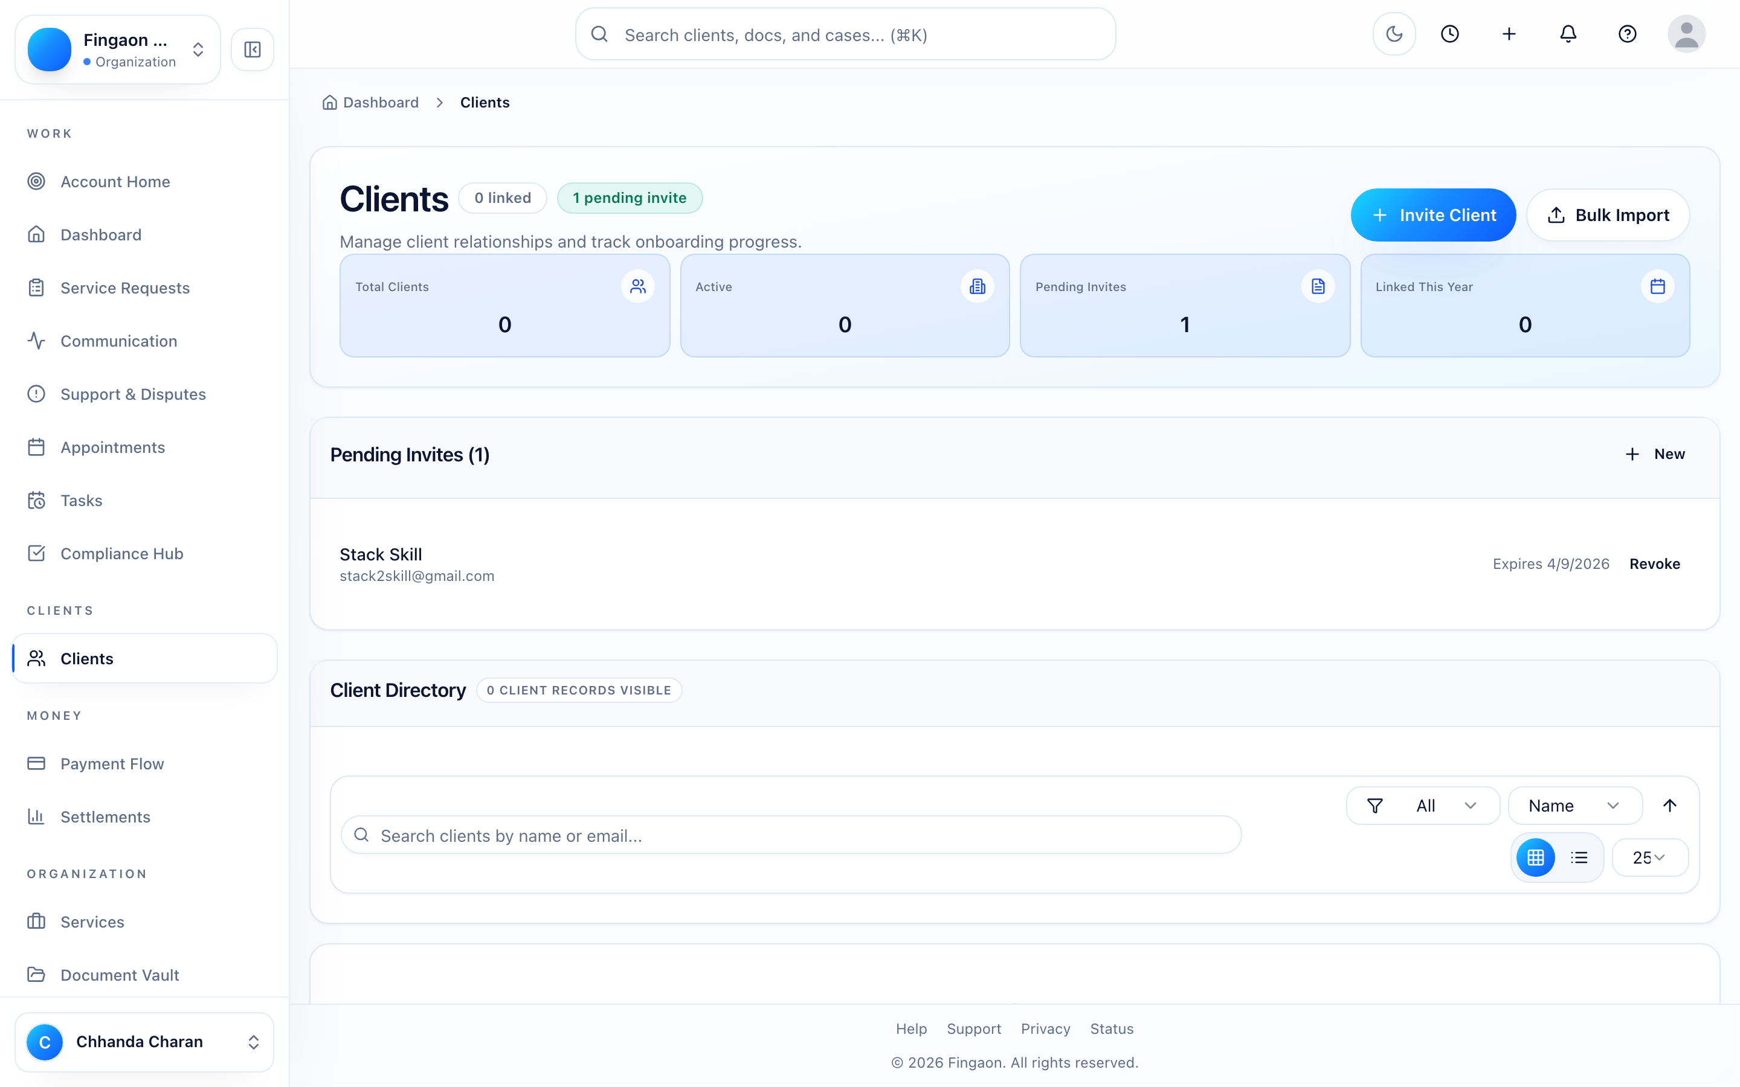
Task: Click the Pending Invites stat card
Action: click(1185, 306)
